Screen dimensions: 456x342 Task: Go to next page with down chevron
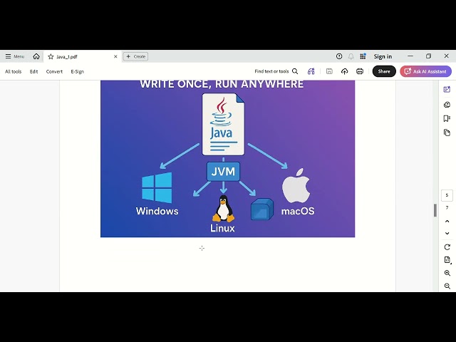(447, 233)
